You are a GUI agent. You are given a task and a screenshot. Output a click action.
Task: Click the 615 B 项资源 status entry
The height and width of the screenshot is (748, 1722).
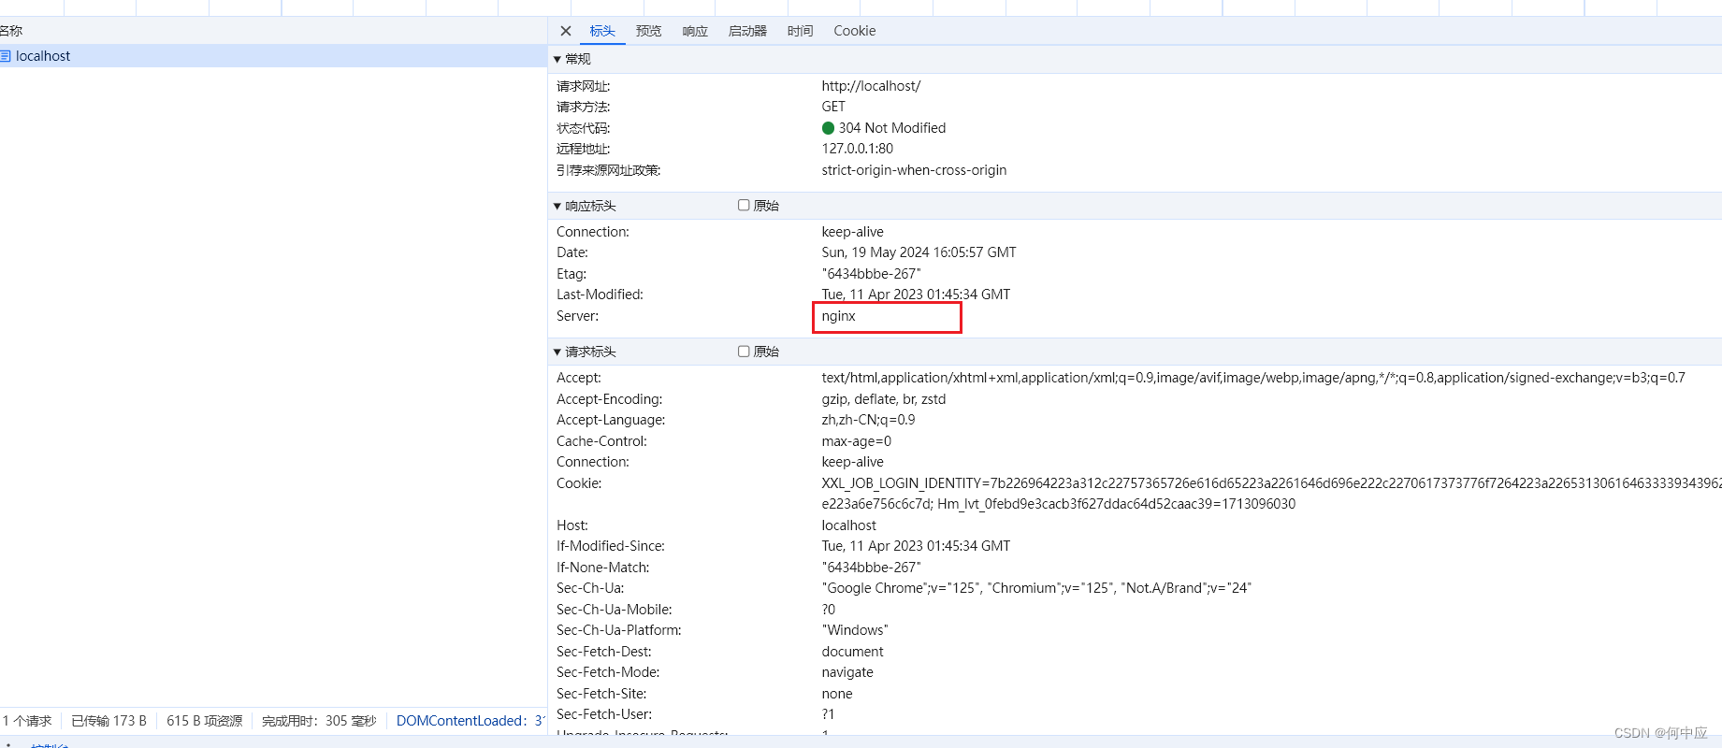204,721
